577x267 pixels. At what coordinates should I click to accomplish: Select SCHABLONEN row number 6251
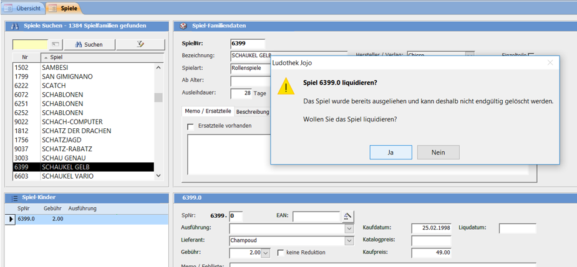[83, 103]
